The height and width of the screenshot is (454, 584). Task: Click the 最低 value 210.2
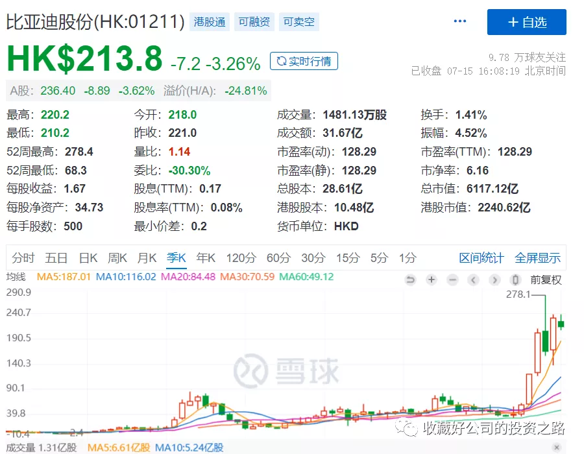[55, 133]
